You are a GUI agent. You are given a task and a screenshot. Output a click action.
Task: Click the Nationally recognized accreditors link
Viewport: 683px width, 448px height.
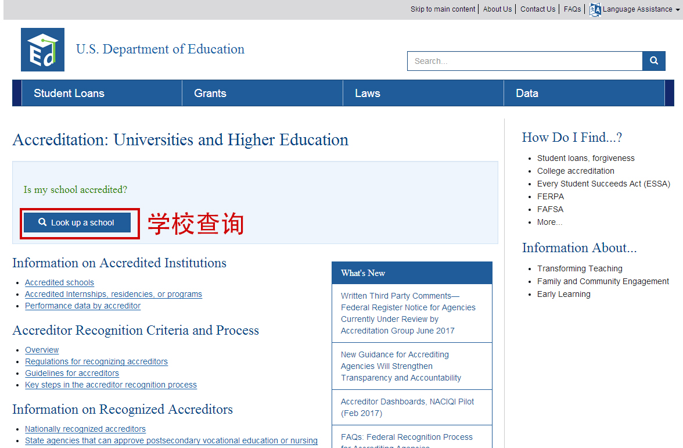(x=85, y=429)
